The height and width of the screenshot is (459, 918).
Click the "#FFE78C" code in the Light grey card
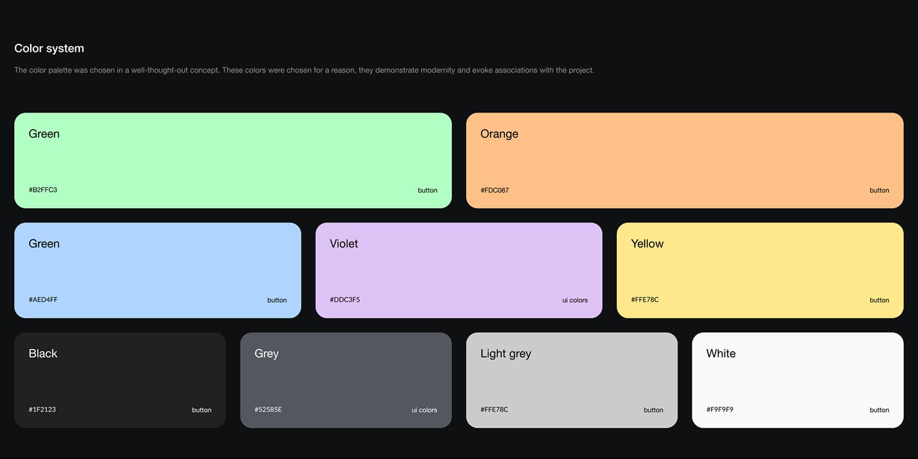pyautogui.click(x=494, y=410)
